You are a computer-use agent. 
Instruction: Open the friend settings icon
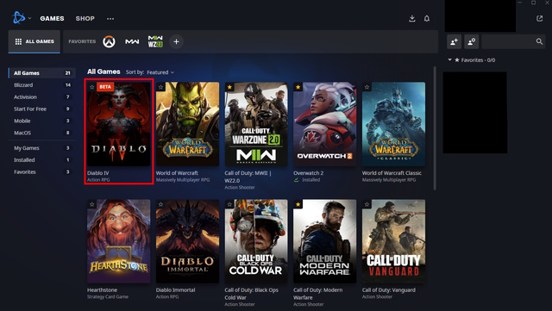(472, 41)
